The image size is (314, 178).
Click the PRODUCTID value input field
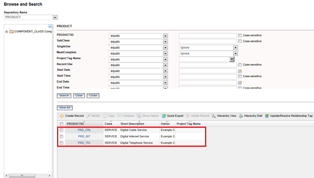coord(208,35)
